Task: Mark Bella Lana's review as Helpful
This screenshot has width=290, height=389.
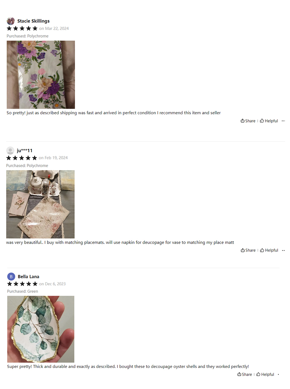Action: tap(265, 374)
